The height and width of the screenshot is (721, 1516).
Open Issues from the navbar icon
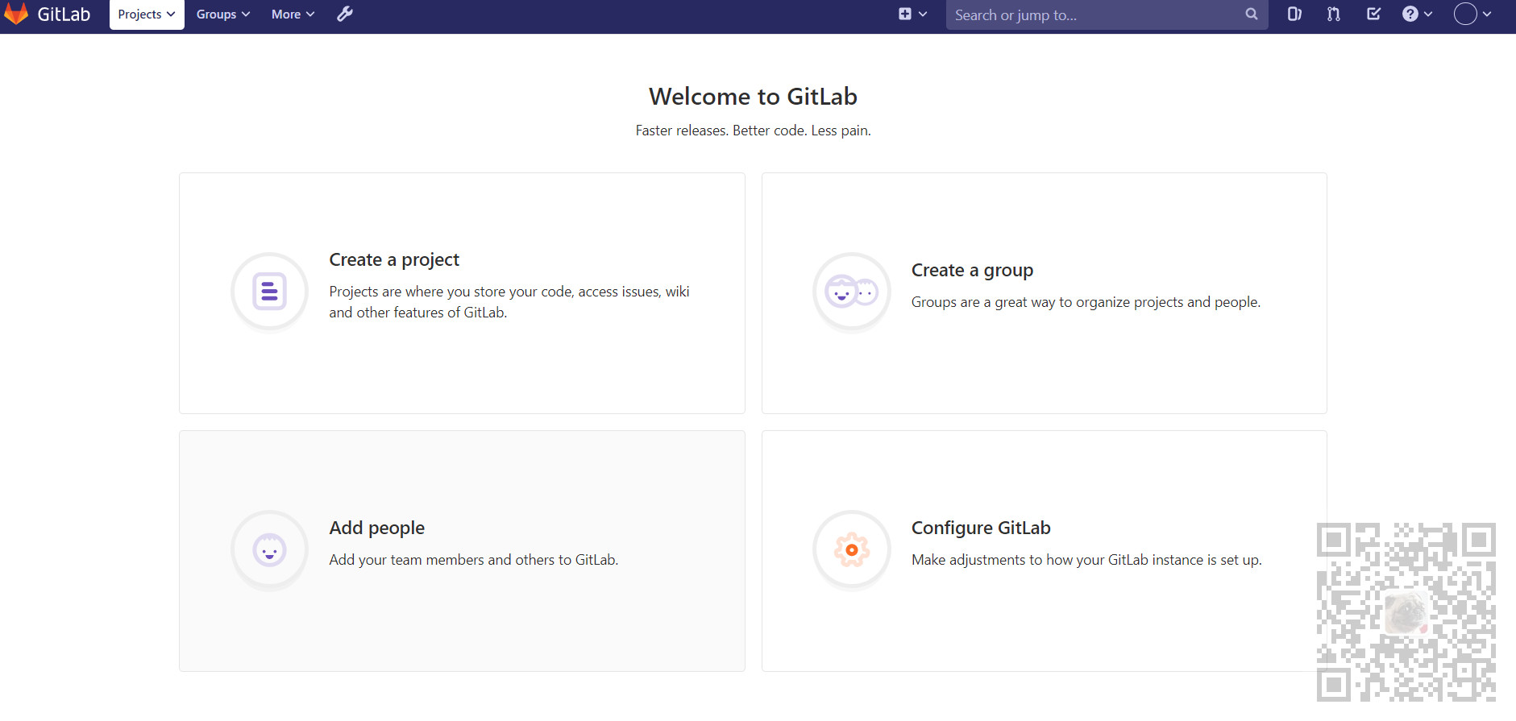click(1294, 15)
